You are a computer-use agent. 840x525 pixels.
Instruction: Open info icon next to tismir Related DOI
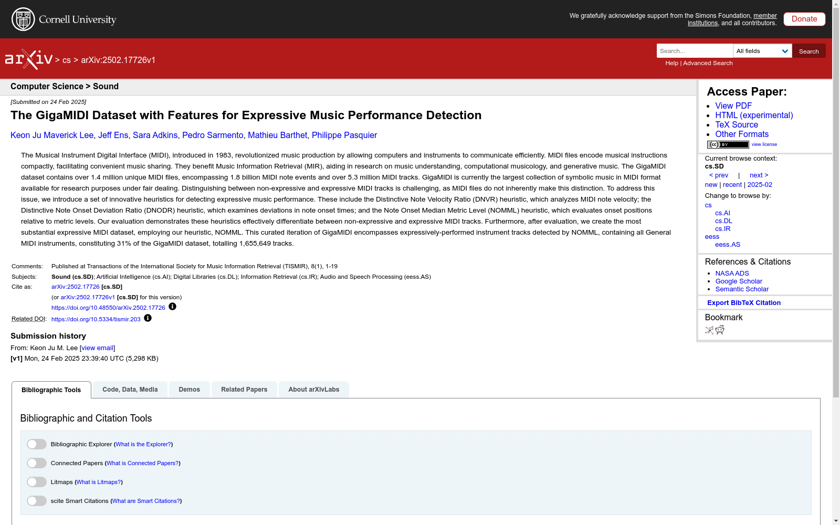pyautogui.click(x=148, y=318)
